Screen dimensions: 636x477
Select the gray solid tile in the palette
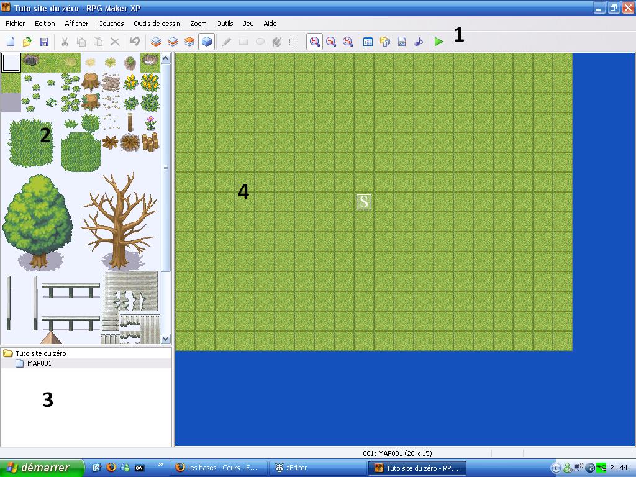click(11, 102)
